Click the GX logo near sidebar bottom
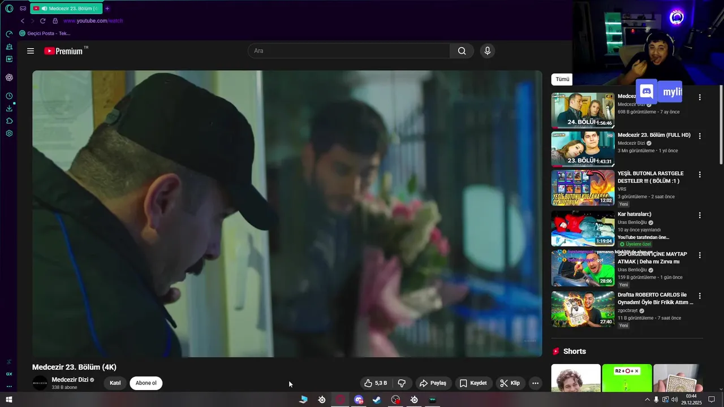 coord(9,374)
